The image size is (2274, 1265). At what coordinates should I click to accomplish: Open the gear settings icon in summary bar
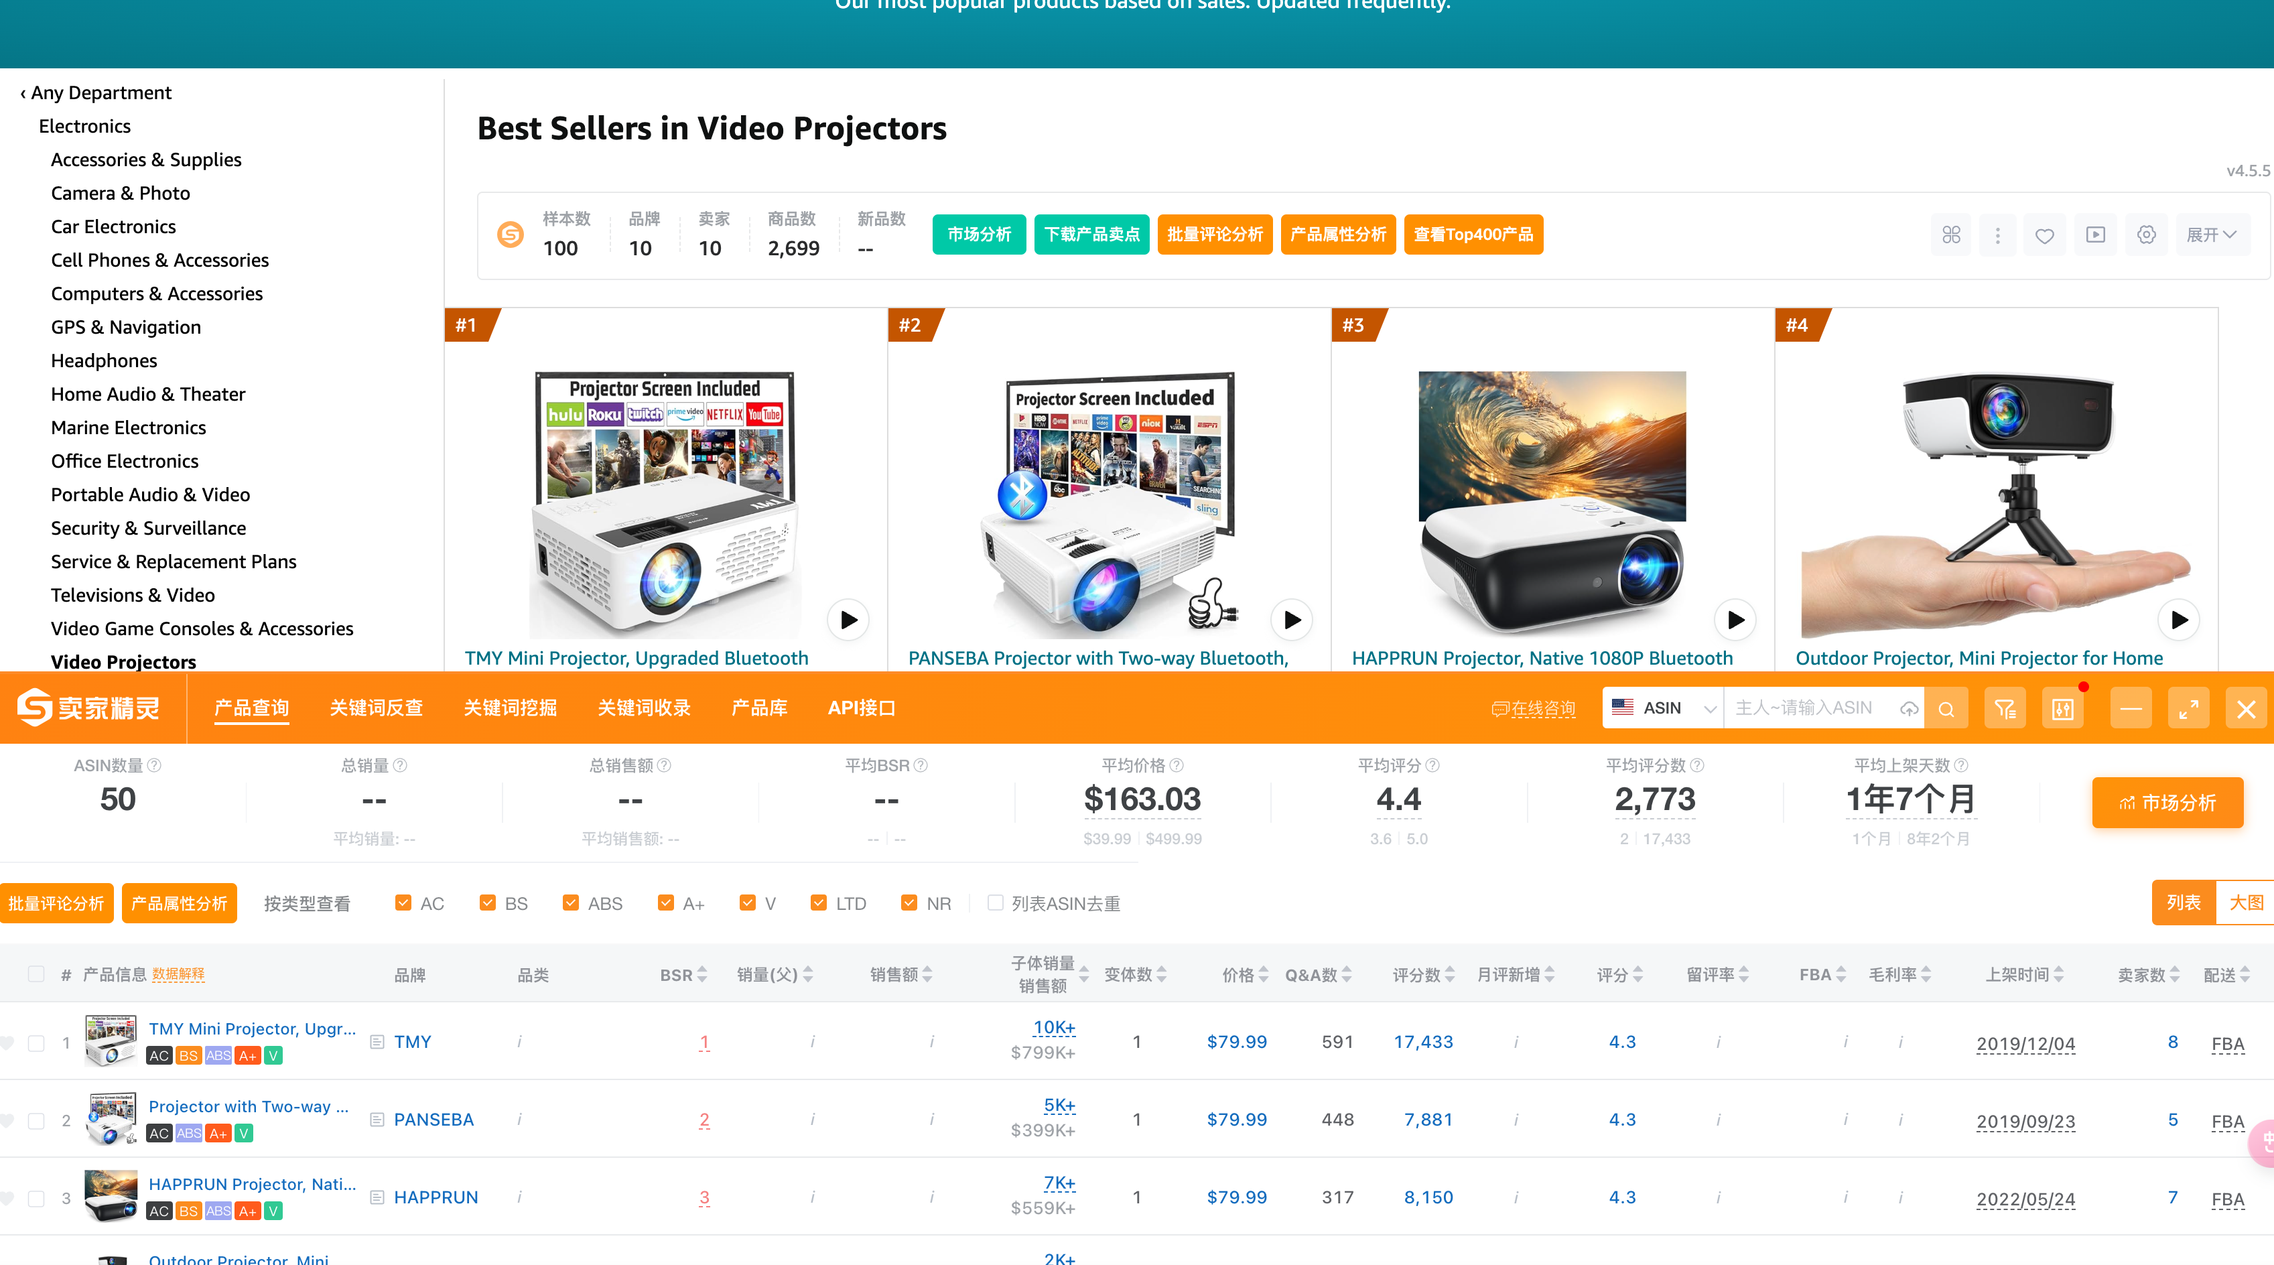[x=2147, y=235]
